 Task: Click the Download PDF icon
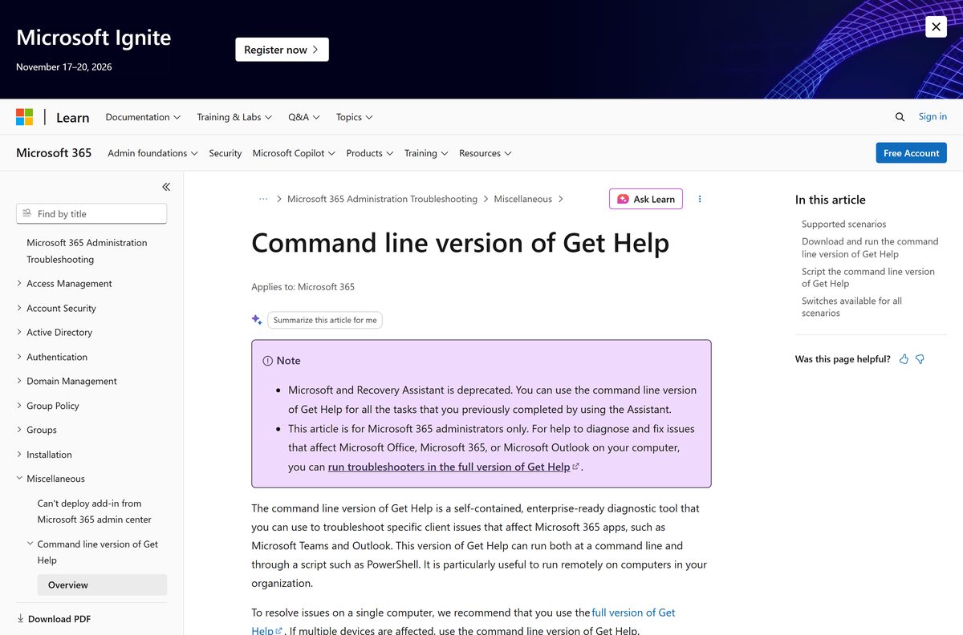pyautogui.click(x=20, y=619)
